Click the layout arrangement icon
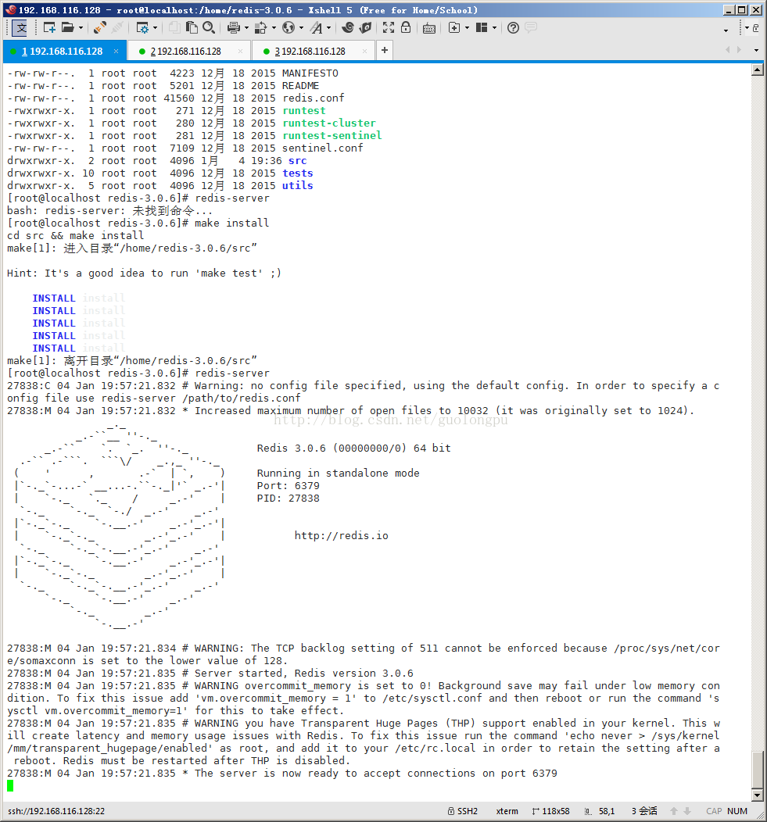This screenshot has width=767, height=822. (482, 28)
